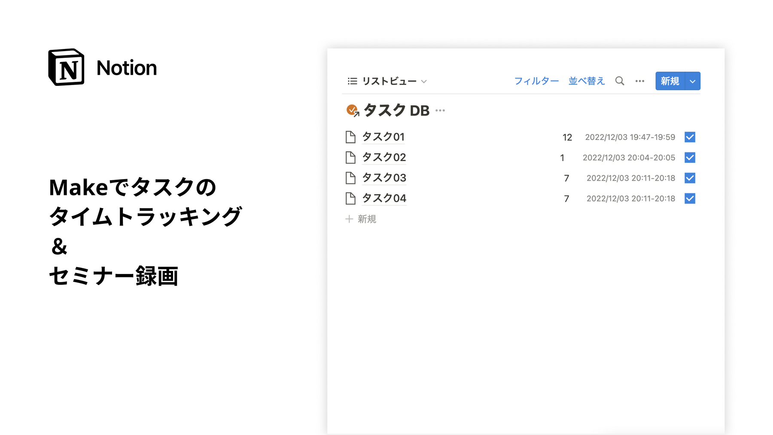Image resolution: width=773 pixels, height=435 pixels.
Task: Add a new row with + 新規
Action: point(361,219)
